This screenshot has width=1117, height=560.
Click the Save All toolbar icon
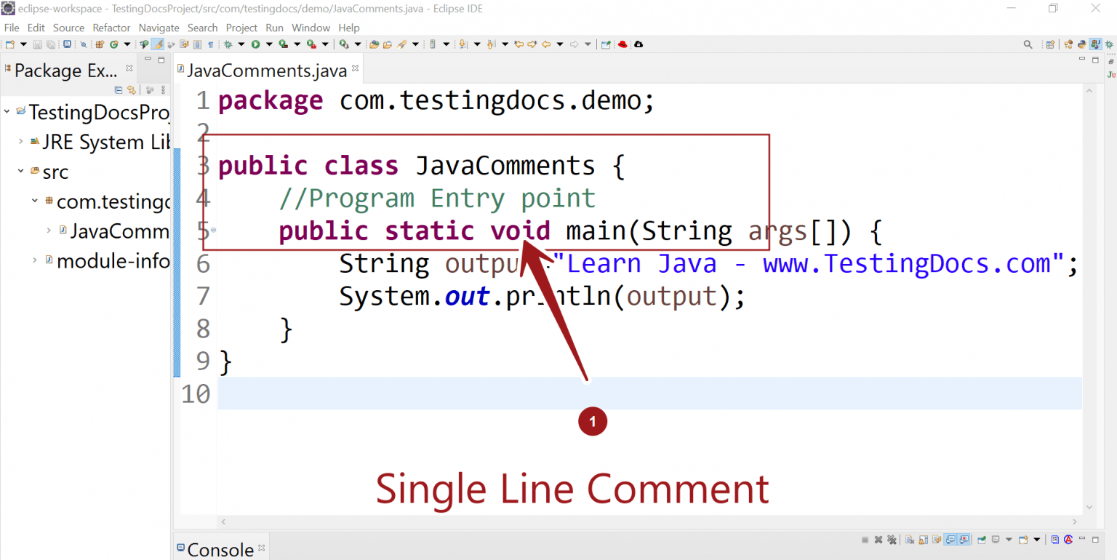[x=49, y=44]
